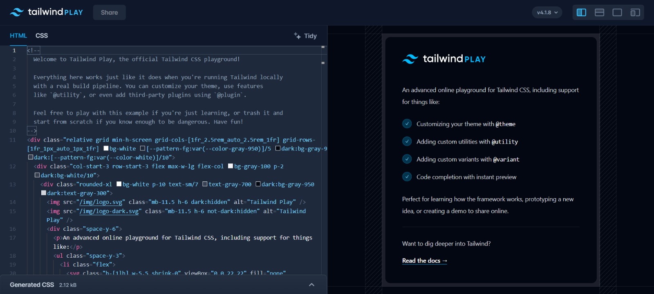Click checkmark icon beside @theme item
The image size is (654, 294).
tap(407, 124)
